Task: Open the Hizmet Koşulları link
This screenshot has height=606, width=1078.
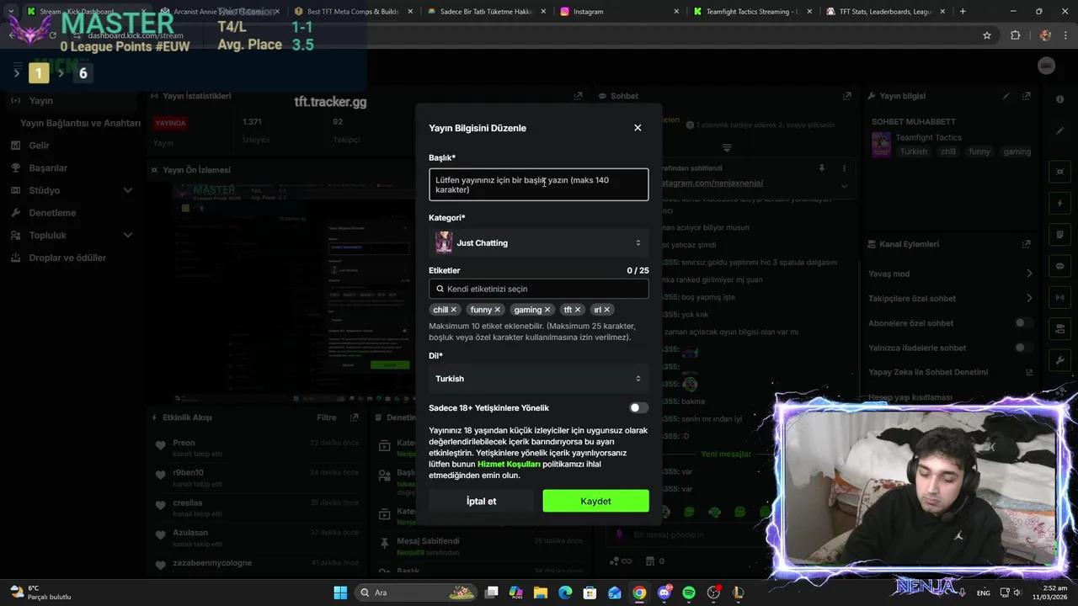Action: coord(509,464)
